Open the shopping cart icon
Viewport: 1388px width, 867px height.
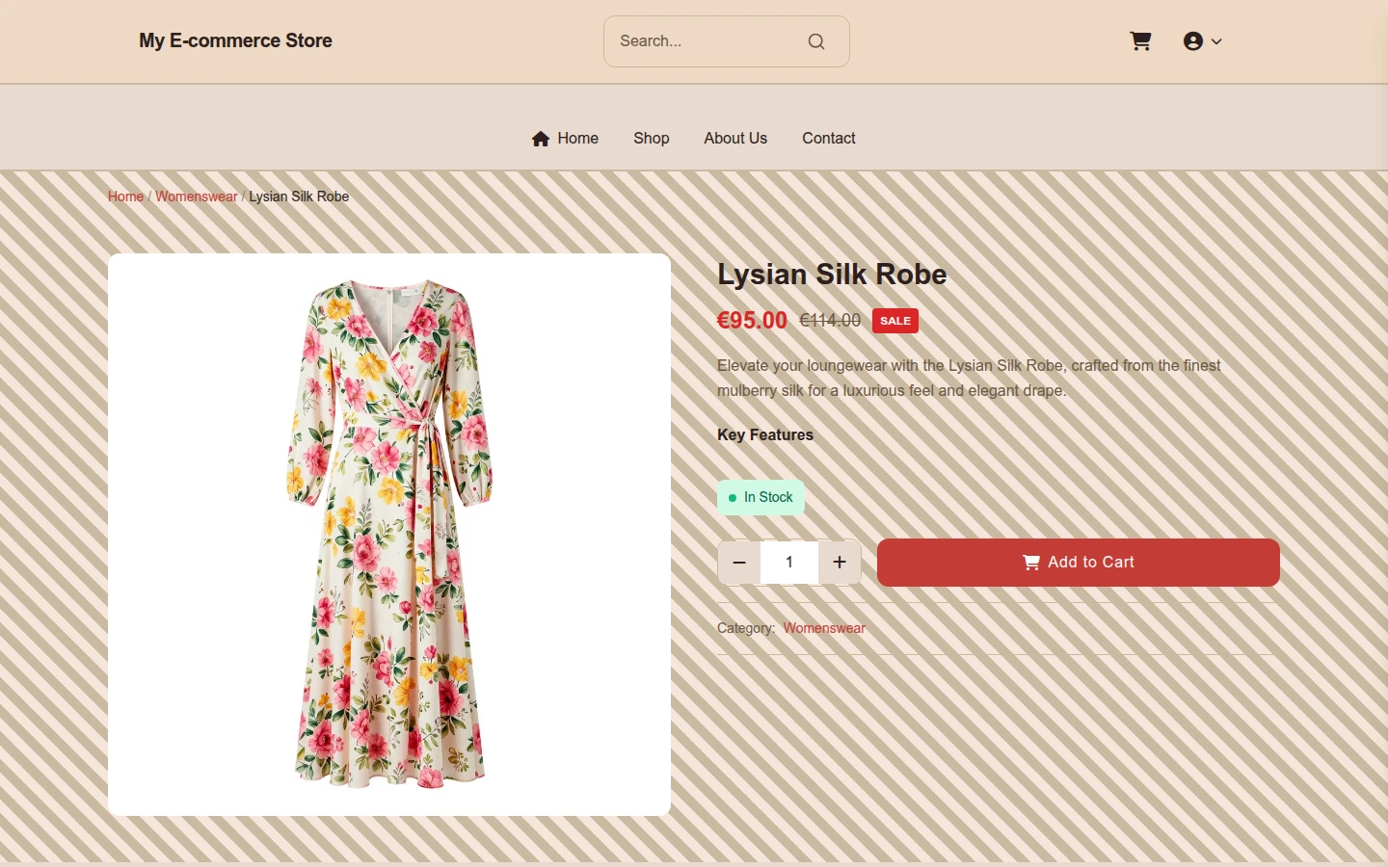pos(1140,41)
